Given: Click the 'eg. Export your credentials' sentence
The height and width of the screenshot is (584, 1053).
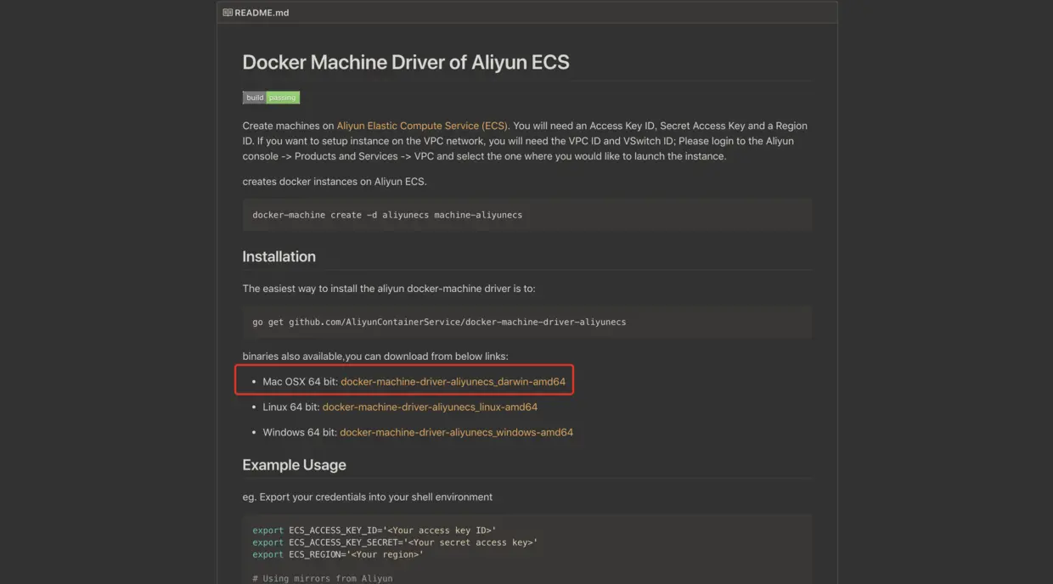Looking at the screenshot, I should pos(368,497).
